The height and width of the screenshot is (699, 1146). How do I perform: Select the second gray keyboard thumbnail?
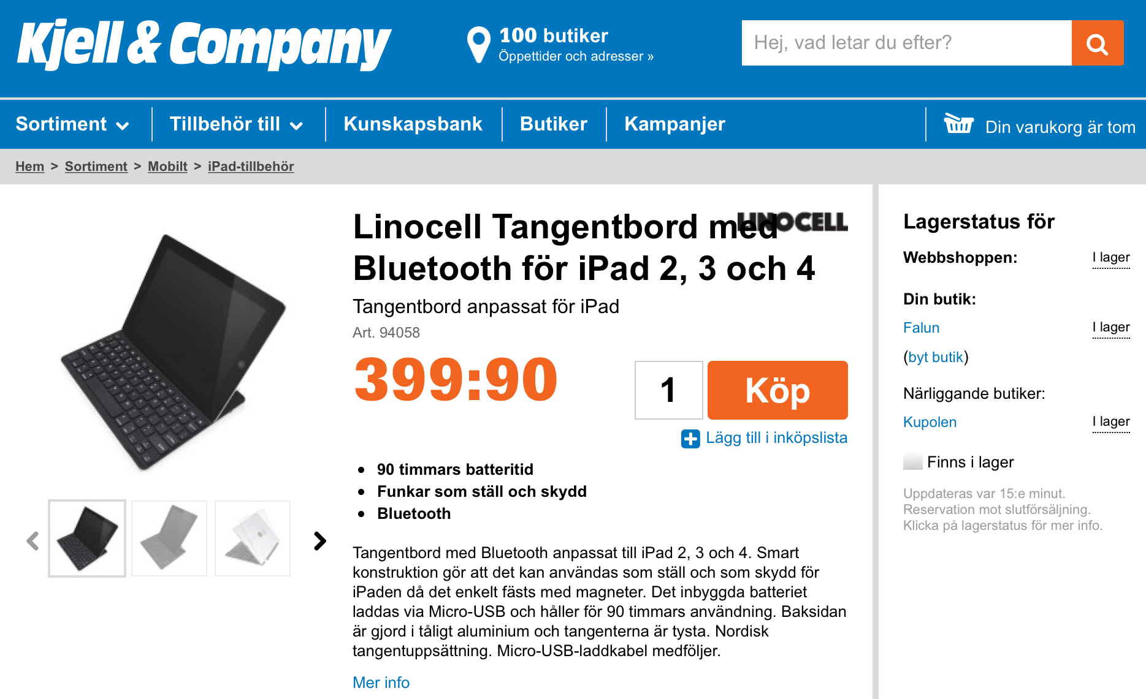(x=169, y=538)
